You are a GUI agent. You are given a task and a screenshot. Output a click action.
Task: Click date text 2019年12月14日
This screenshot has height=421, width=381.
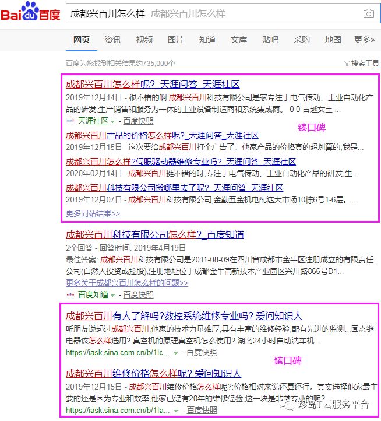pyautogui.click(x=94, y=97)
